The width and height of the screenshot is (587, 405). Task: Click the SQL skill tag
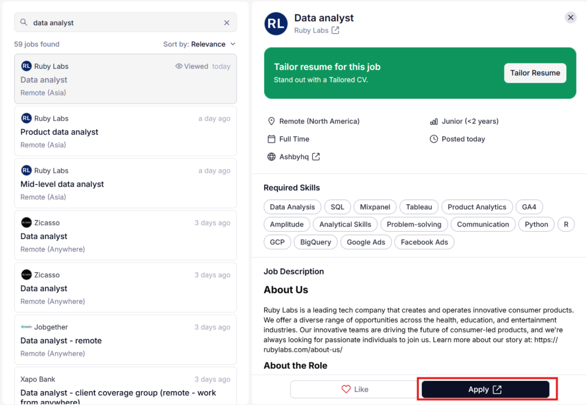(x=338, y=207)
